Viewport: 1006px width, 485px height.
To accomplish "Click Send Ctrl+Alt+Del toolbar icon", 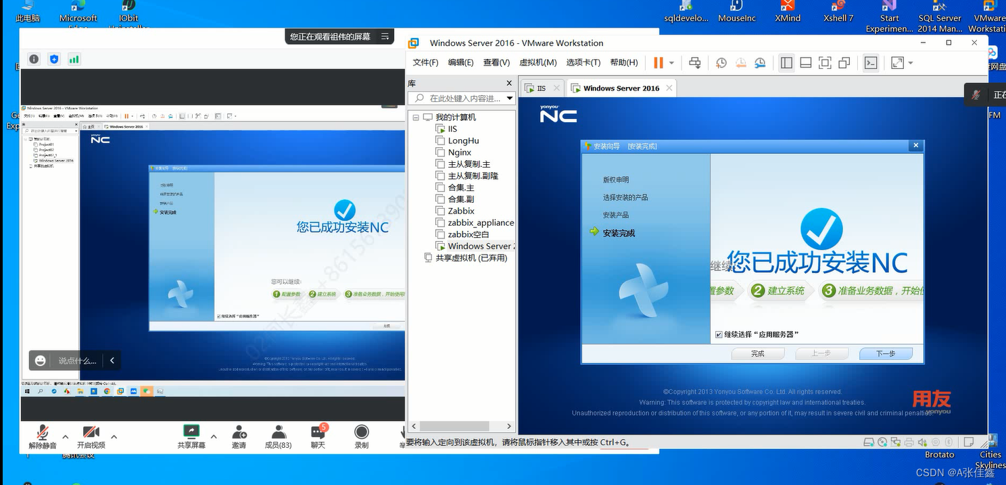I will point(695,63).
